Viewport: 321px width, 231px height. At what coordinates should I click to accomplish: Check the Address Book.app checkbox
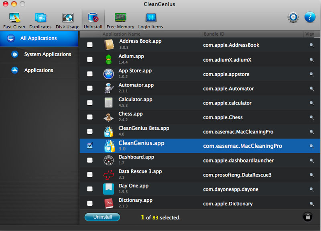pos(89,45)
